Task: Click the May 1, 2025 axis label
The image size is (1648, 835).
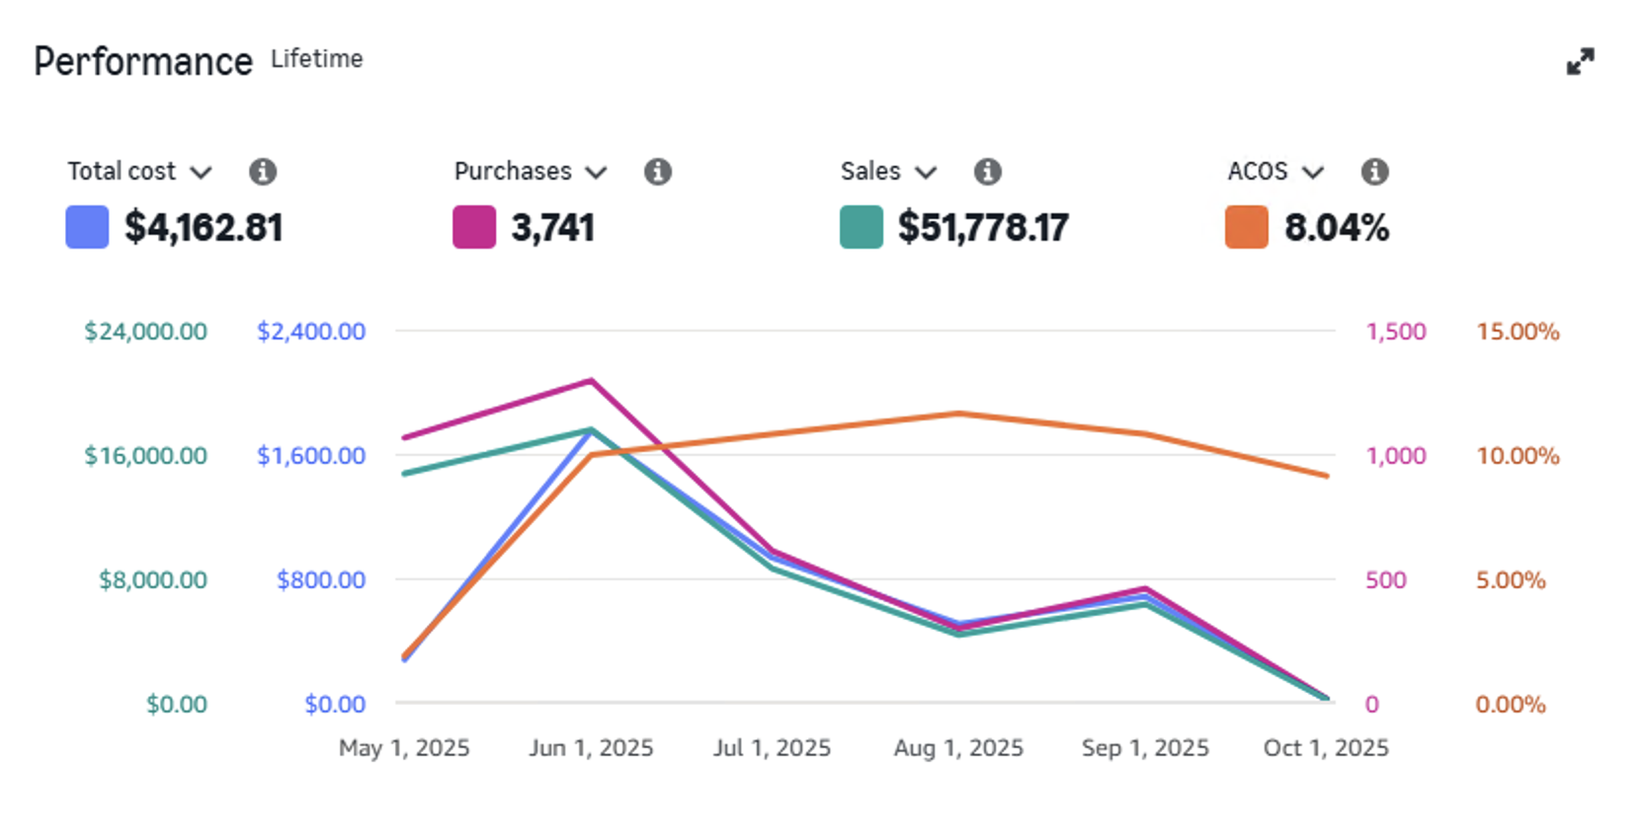Action: 404,748
